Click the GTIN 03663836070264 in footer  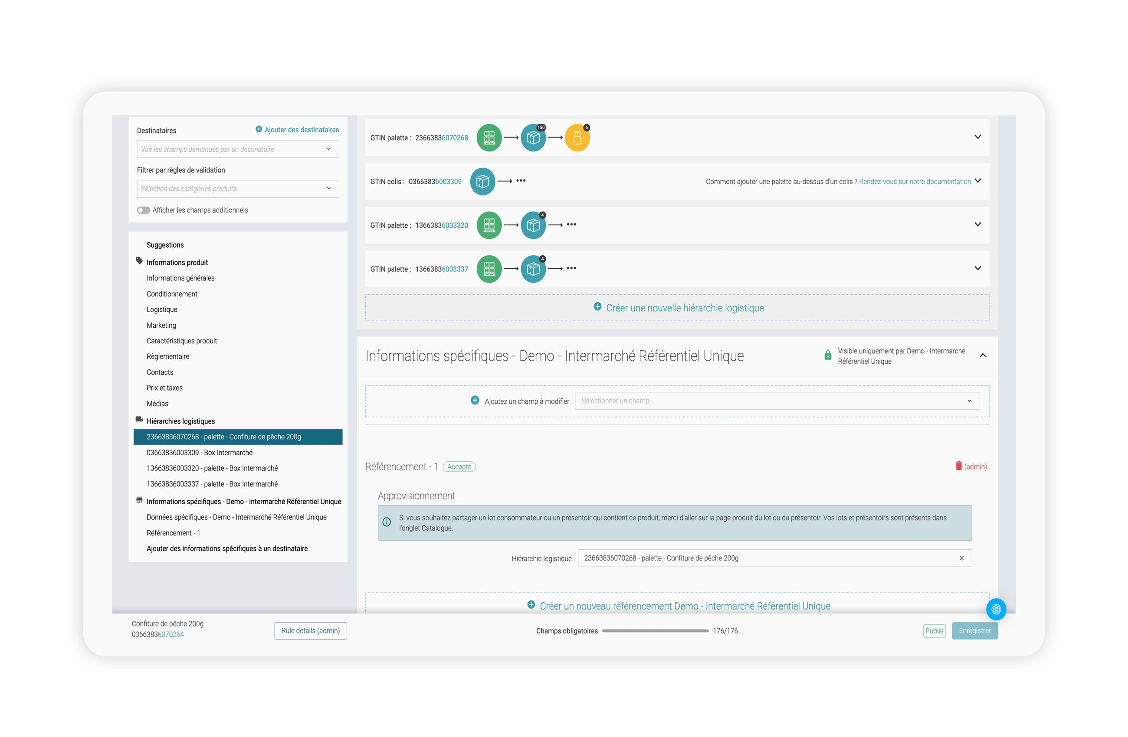[x=158, y=634]
